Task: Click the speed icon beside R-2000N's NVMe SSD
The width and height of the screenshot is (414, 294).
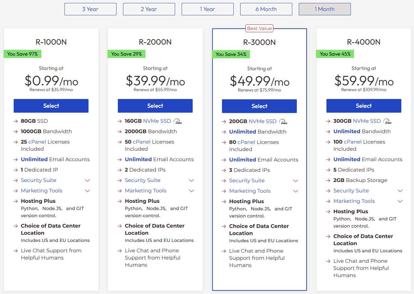Action: 178,121
